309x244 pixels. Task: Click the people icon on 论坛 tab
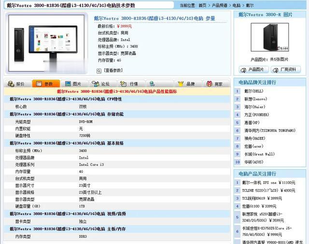(96, 84)
